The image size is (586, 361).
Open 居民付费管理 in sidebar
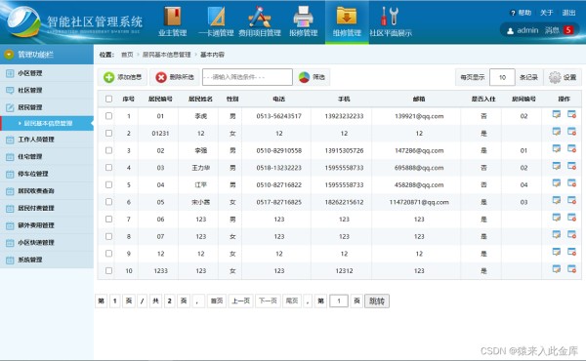coord(47,209)
